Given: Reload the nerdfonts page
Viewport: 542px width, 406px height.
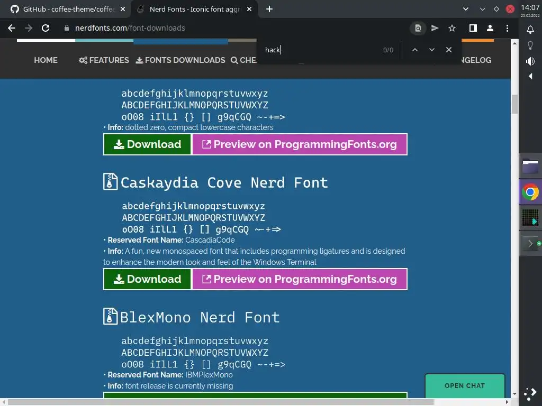Looking at the screenshot, I should tap(46, 28).
